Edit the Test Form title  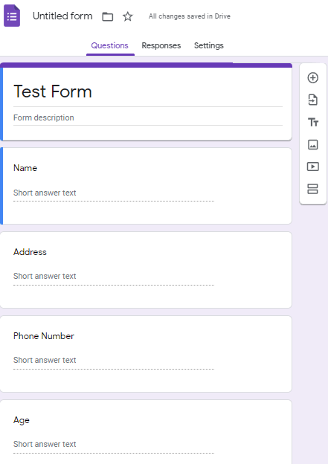tap(53, 91)
